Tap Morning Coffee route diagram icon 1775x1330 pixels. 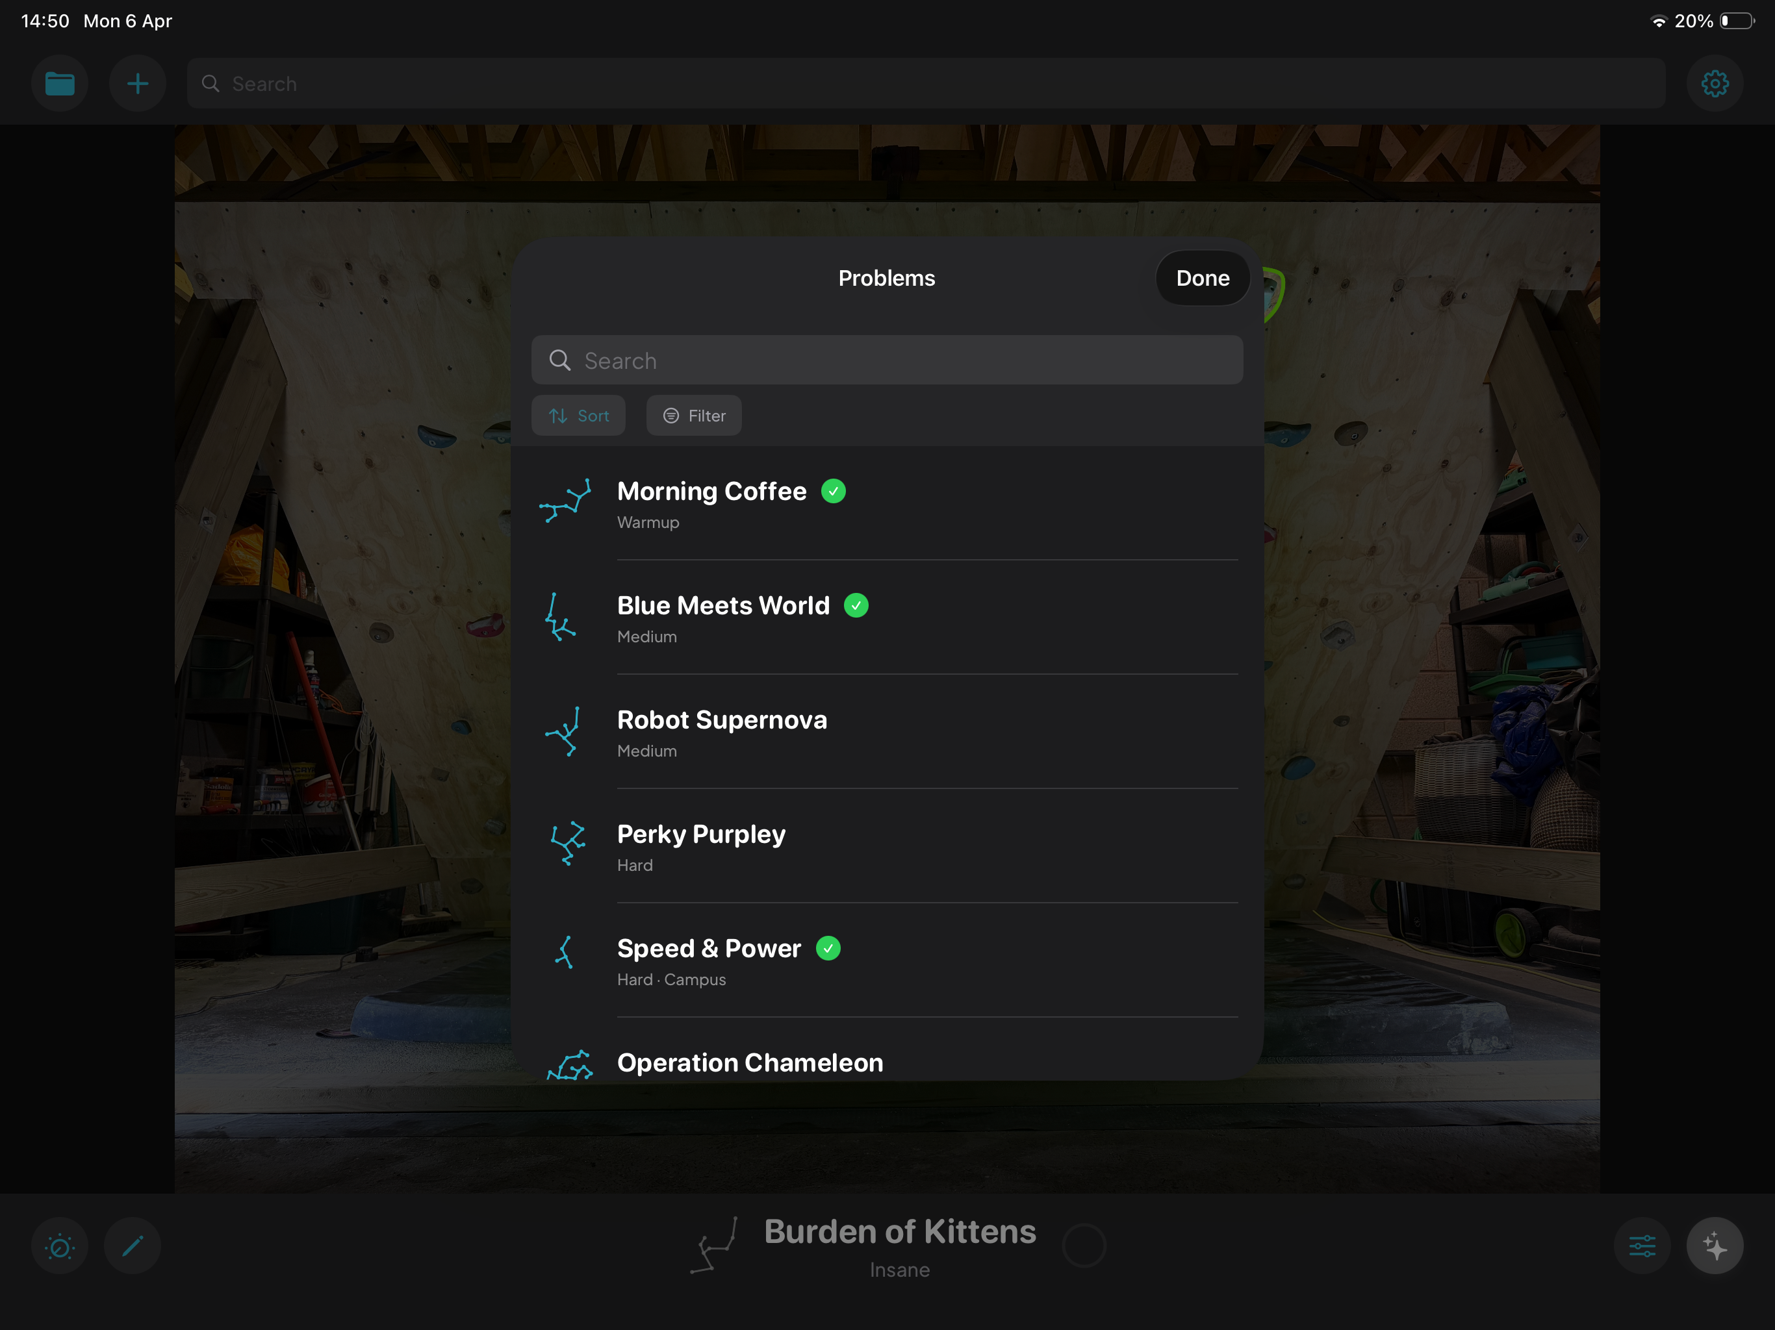[x=565, y=501]
